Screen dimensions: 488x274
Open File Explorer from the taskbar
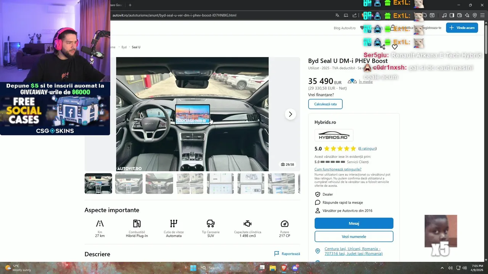273,268
